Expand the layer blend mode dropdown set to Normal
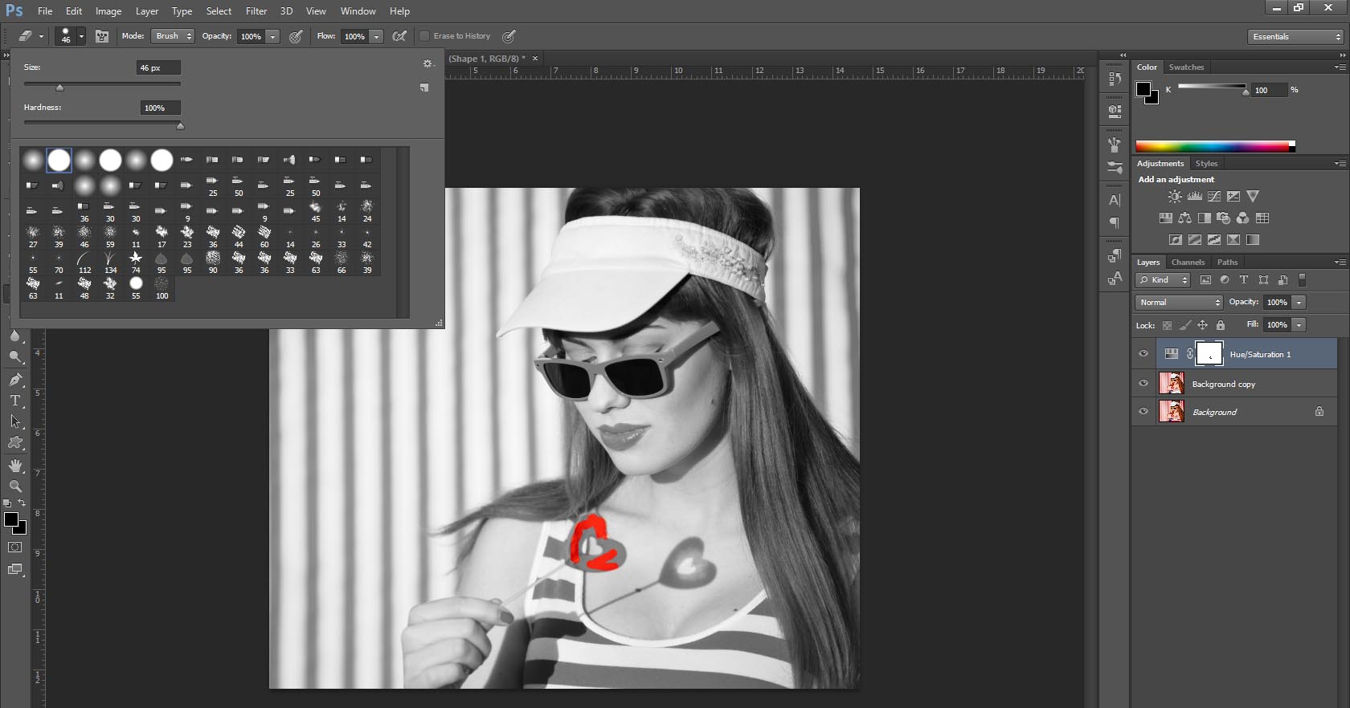The image size is (1350, 708). (1179, 303)
